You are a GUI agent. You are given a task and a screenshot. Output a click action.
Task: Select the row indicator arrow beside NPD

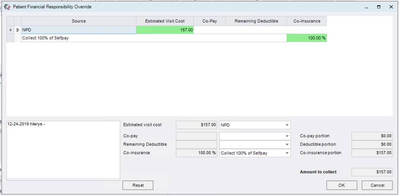(10, 30)
